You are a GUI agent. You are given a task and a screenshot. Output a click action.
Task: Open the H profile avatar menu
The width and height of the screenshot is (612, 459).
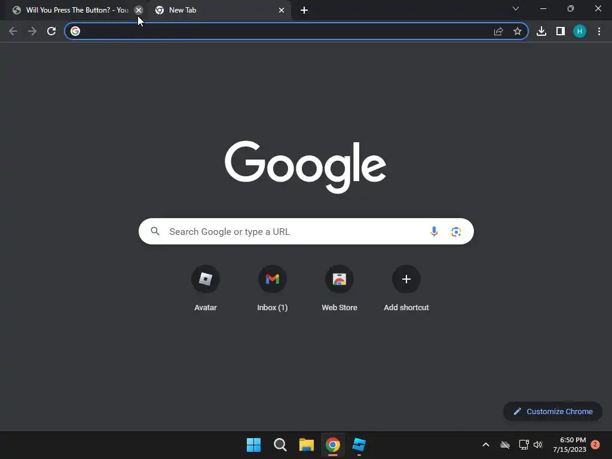[580, 31]
